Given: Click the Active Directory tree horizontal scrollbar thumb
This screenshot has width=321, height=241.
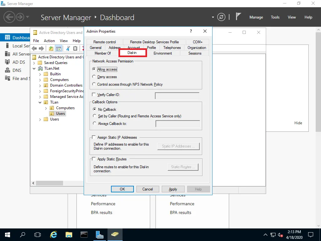Looking at the screenshot, I should coord(49,183).
